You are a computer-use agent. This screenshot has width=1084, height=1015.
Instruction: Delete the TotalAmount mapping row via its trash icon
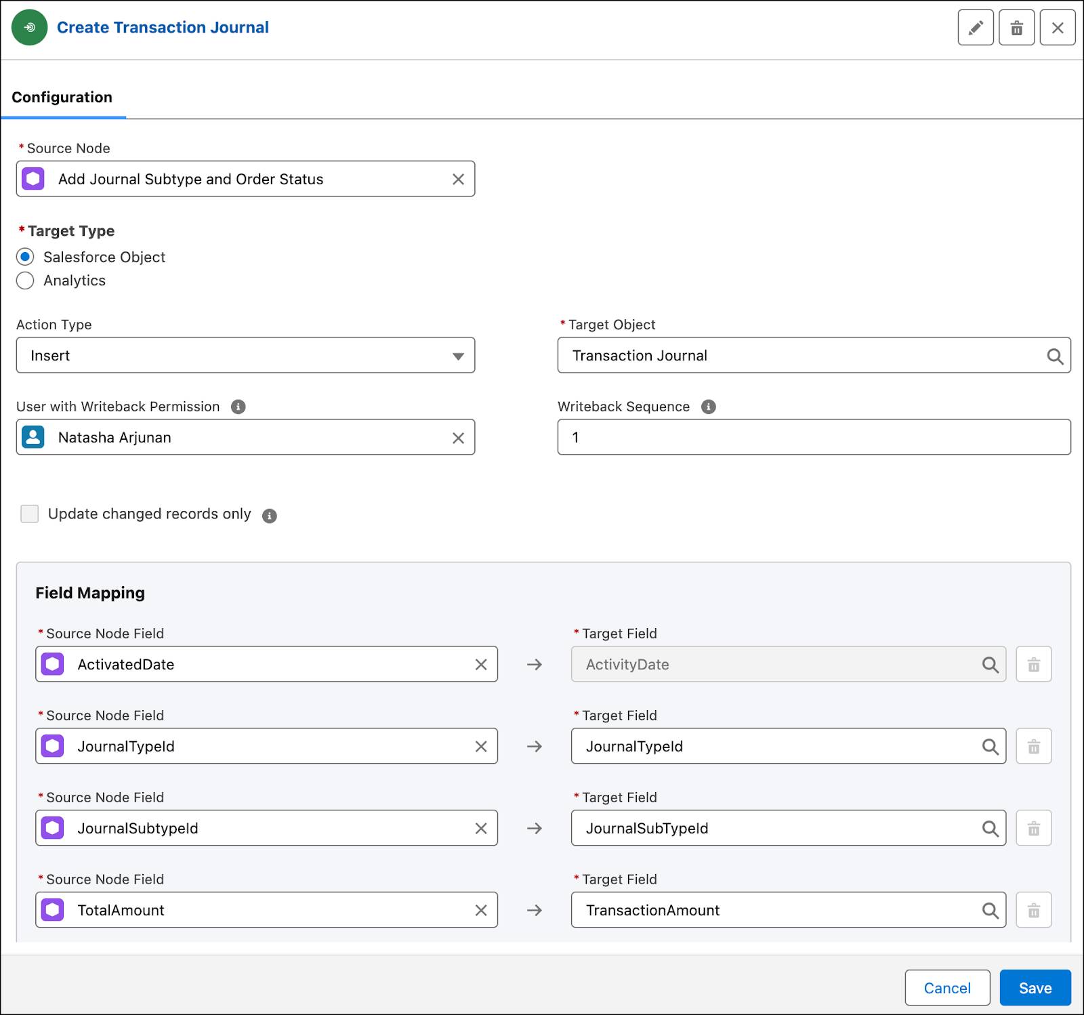1033,910
